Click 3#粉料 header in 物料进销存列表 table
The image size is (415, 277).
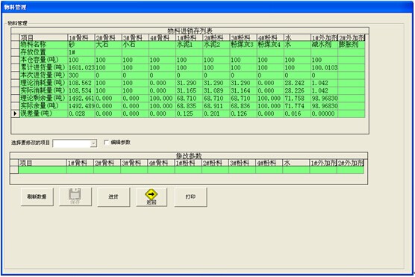coord(243,37)
